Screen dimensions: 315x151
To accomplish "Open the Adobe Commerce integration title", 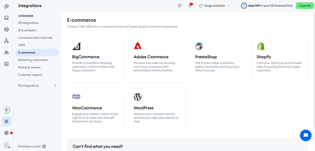I will click(151, 57).
